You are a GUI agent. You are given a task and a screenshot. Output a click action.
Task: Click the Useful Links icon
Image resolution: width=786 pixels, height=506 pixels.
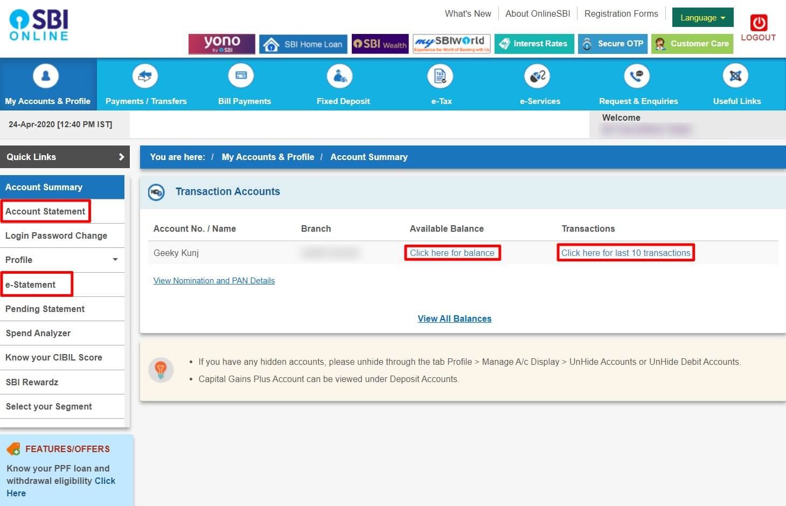(x=735, y=76)
